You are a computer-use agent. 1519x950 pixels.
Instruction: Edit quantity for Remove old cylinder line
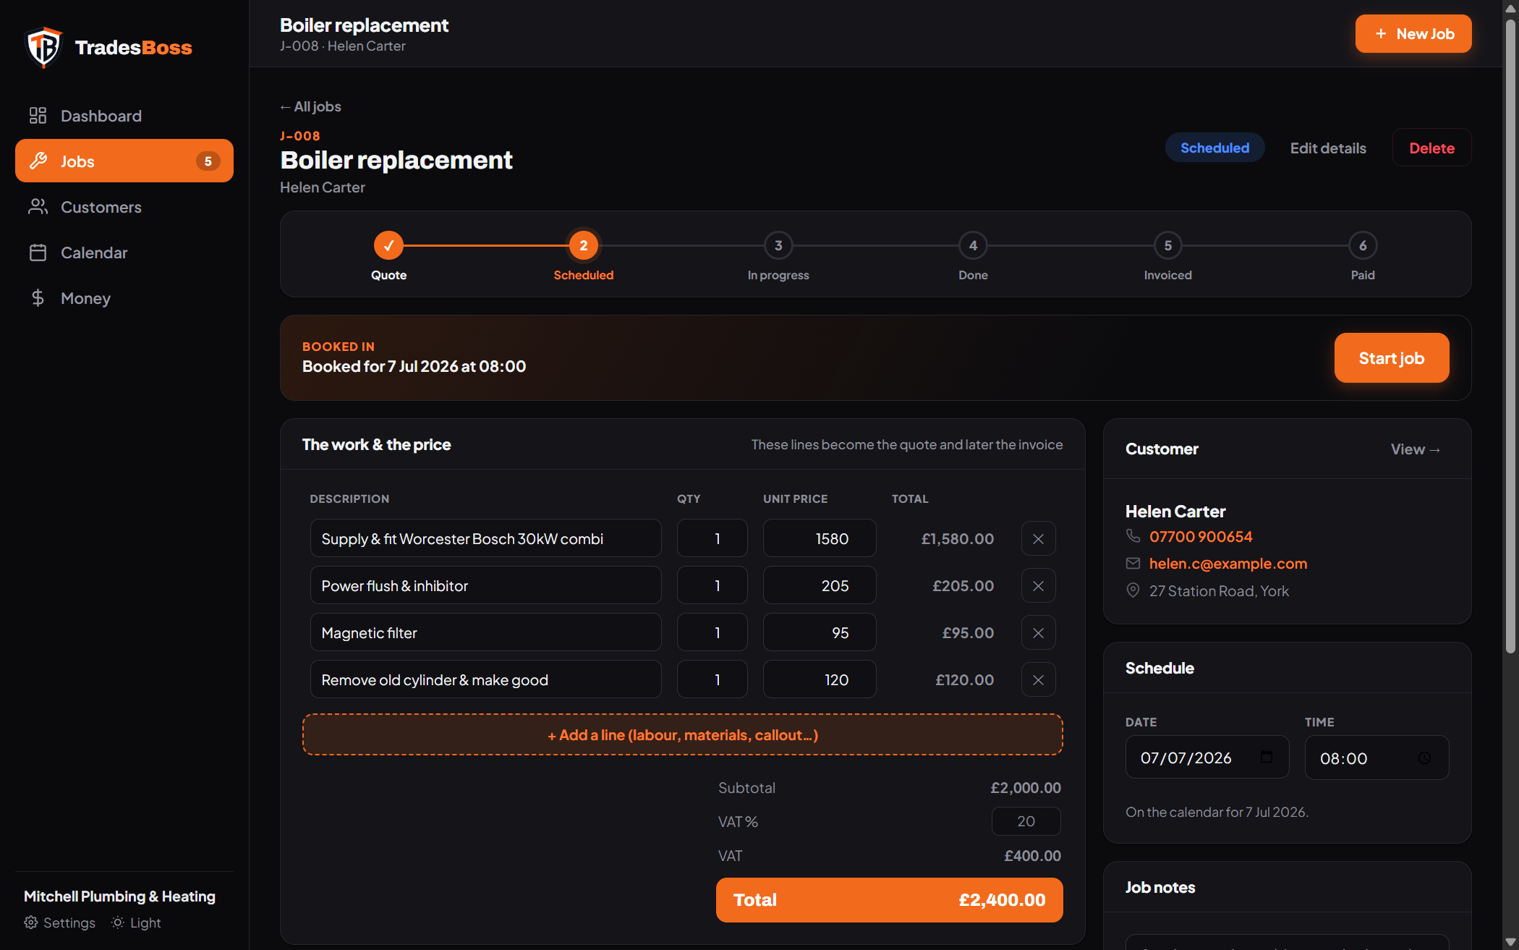(x=712, y=679)
